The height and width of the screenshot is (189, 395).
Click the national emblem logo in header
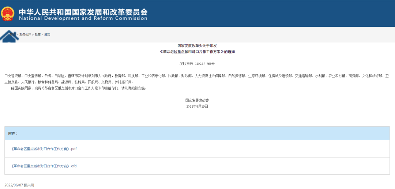coord(8,14)
